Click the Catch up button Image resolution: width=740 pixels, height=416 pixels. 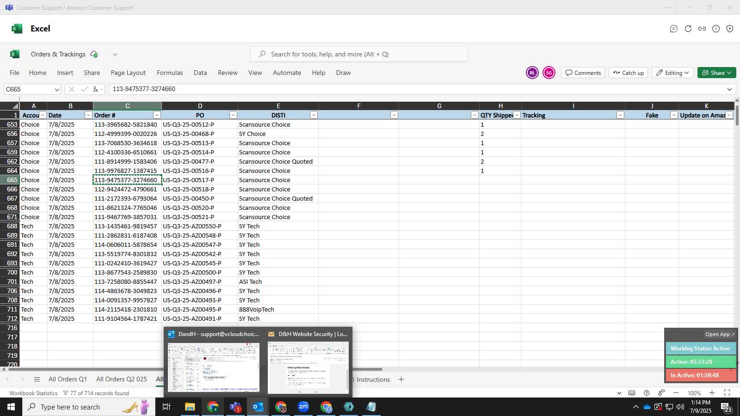[629, 73]
